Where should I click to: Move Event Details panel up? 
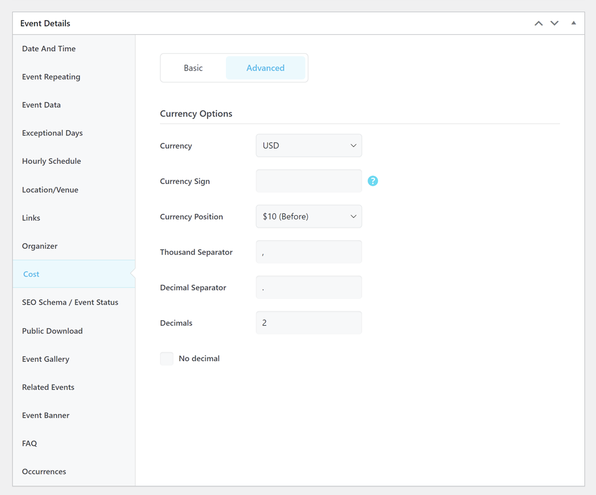(539, 23)
